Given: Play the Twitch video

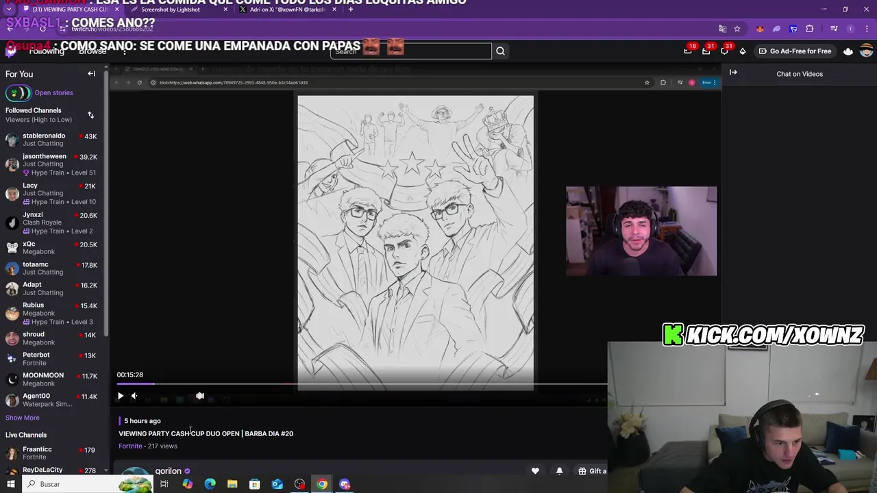Looking at the screenshot, I should click(121, 396).
